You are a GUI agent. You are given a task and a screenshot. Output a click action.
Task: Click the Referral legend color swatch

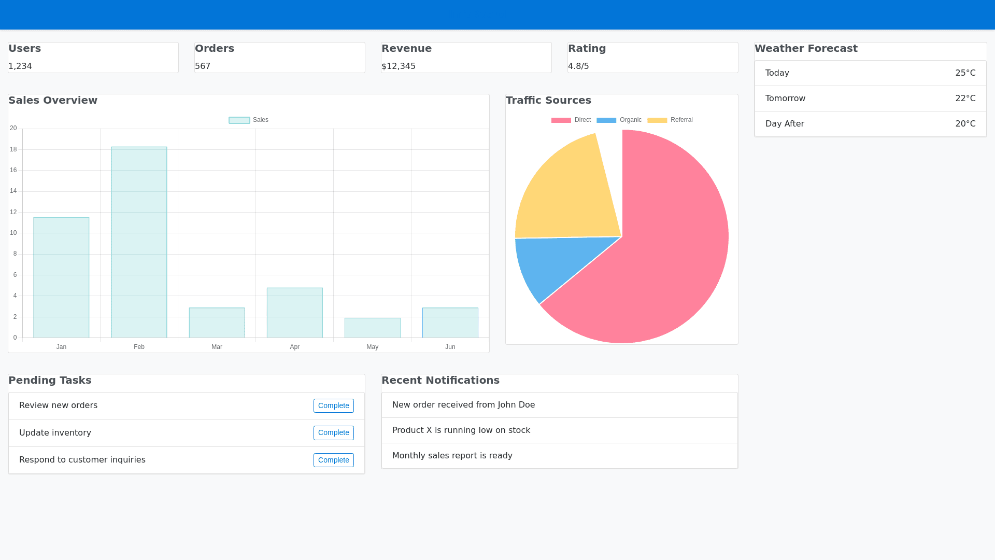tap(657, 120)
